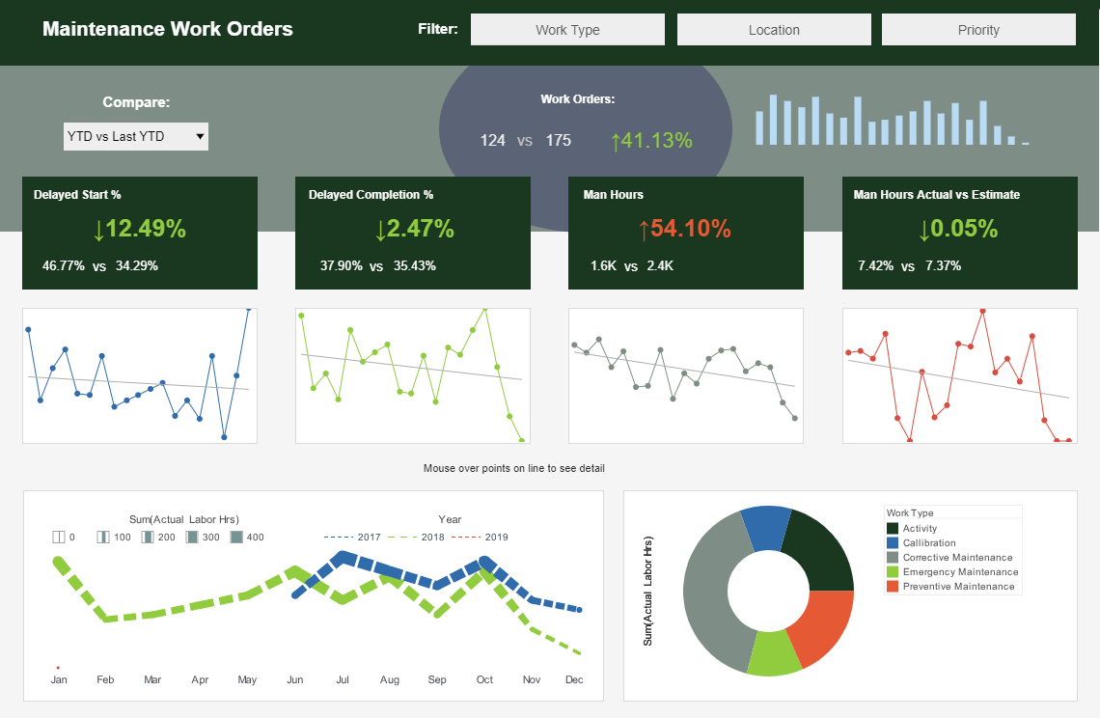Open the Priority filter
The height and width of the screenshot is (718, 1100).
pyautogui.click(x=978, y=30)
